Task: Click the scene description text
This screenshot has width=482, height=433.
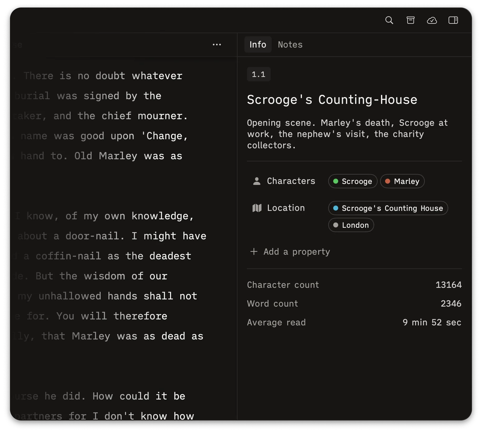Action: tap(347, 134)
